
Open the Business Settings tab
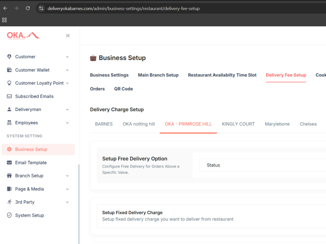[x=109, y=75]
